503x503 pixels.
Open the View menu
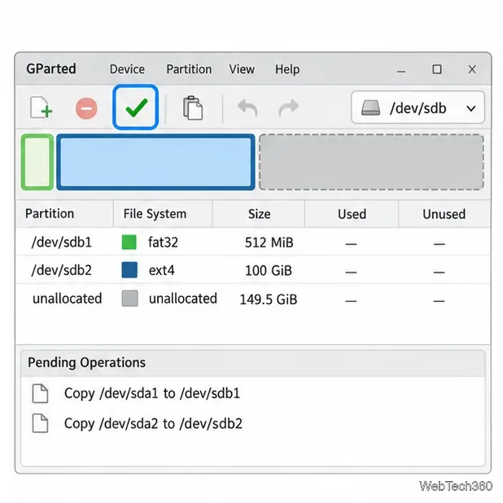(242, 69)
